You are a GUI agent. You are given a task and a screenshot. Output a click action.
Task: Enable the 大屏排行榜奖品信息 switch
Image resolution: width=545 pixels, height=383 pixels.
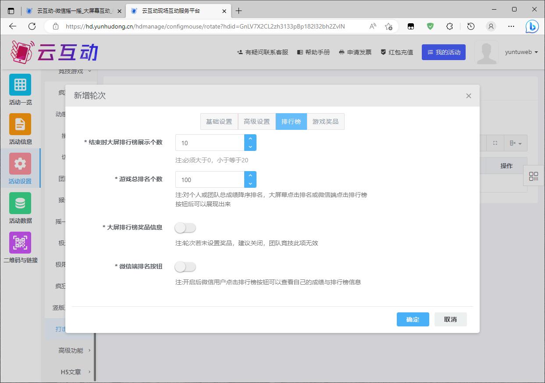(185, 228)
